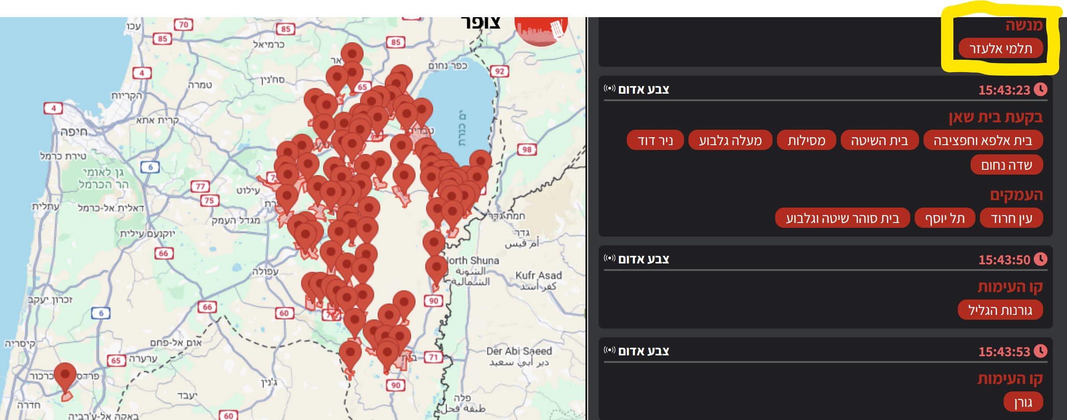Click the סח'נין label on the map

click(x=272, y=80)
